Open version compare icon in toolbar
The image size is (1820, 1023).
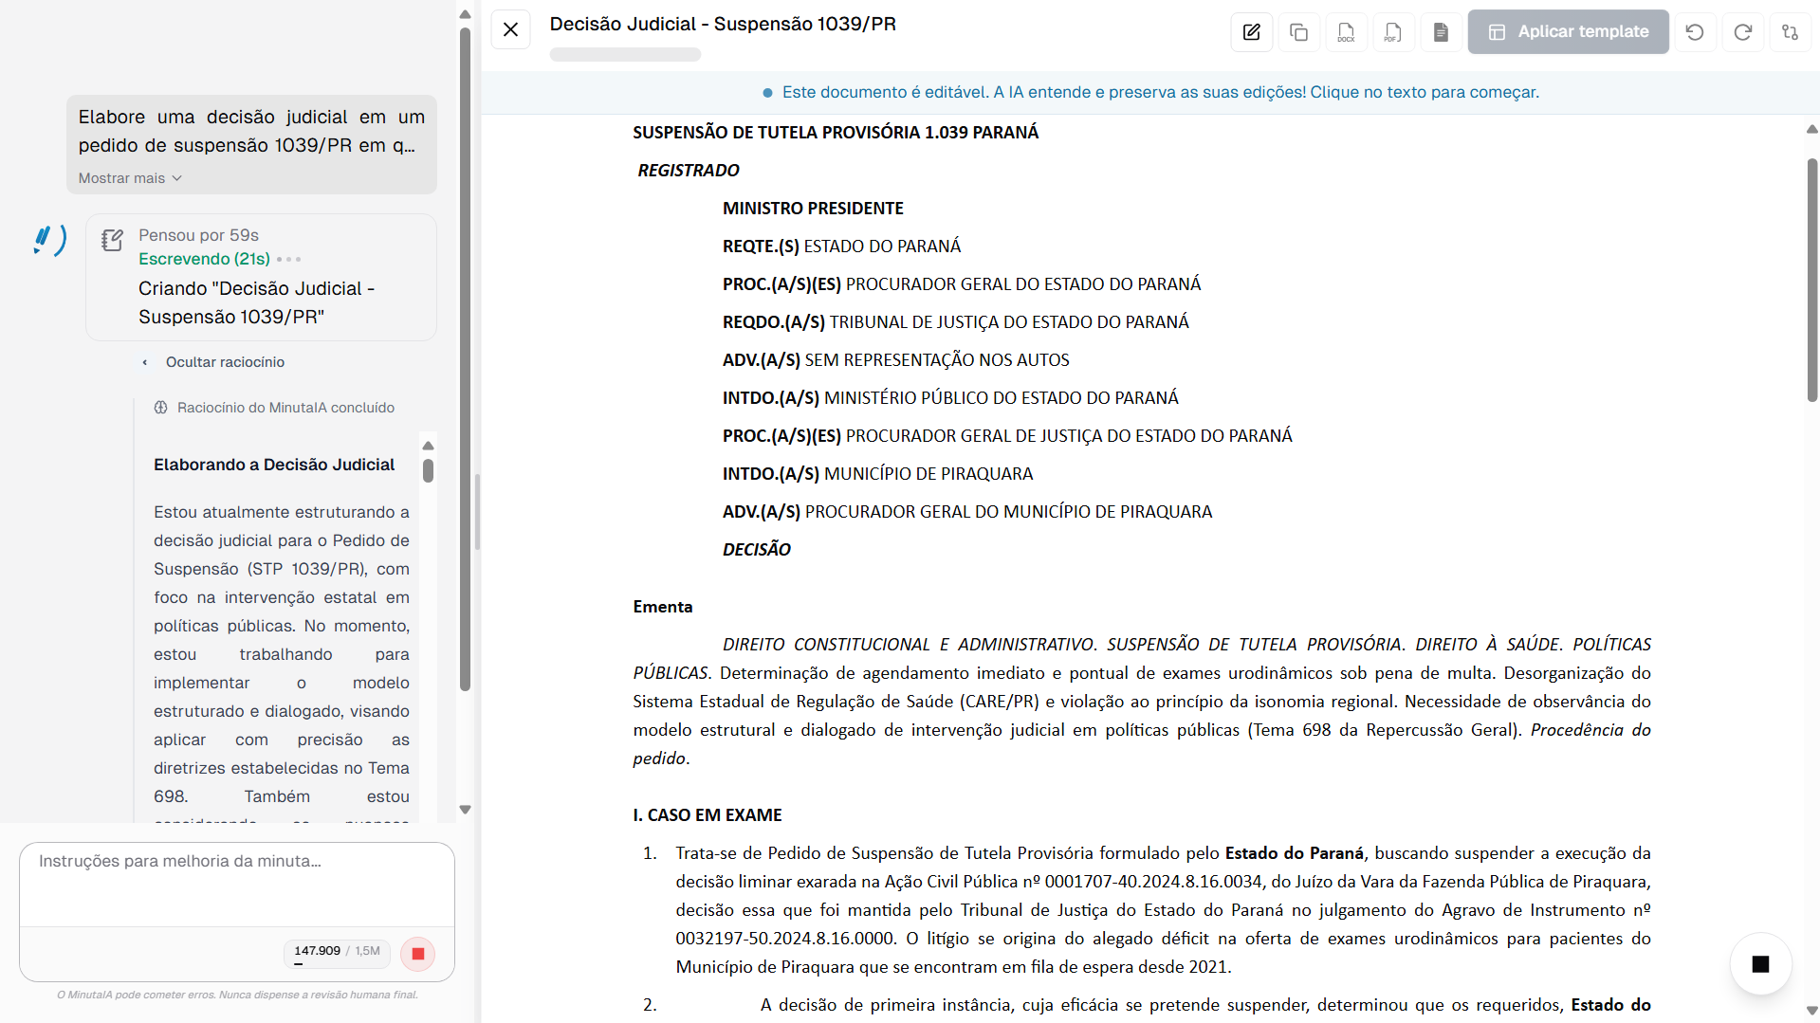(1791, 32)
